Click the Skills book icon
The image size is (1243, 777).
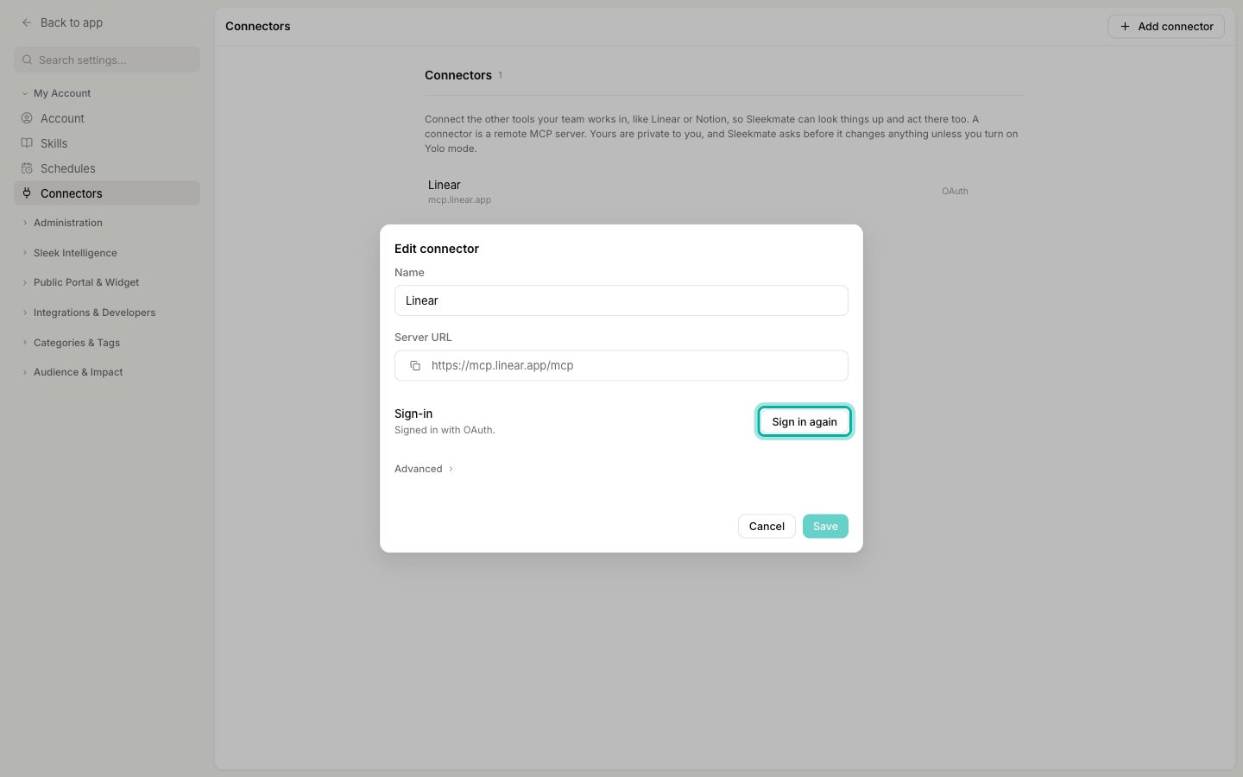click(x=27, y=143)
